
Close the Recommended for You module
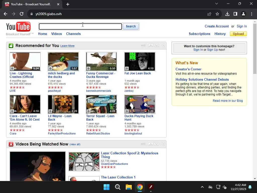click(163, 45)
